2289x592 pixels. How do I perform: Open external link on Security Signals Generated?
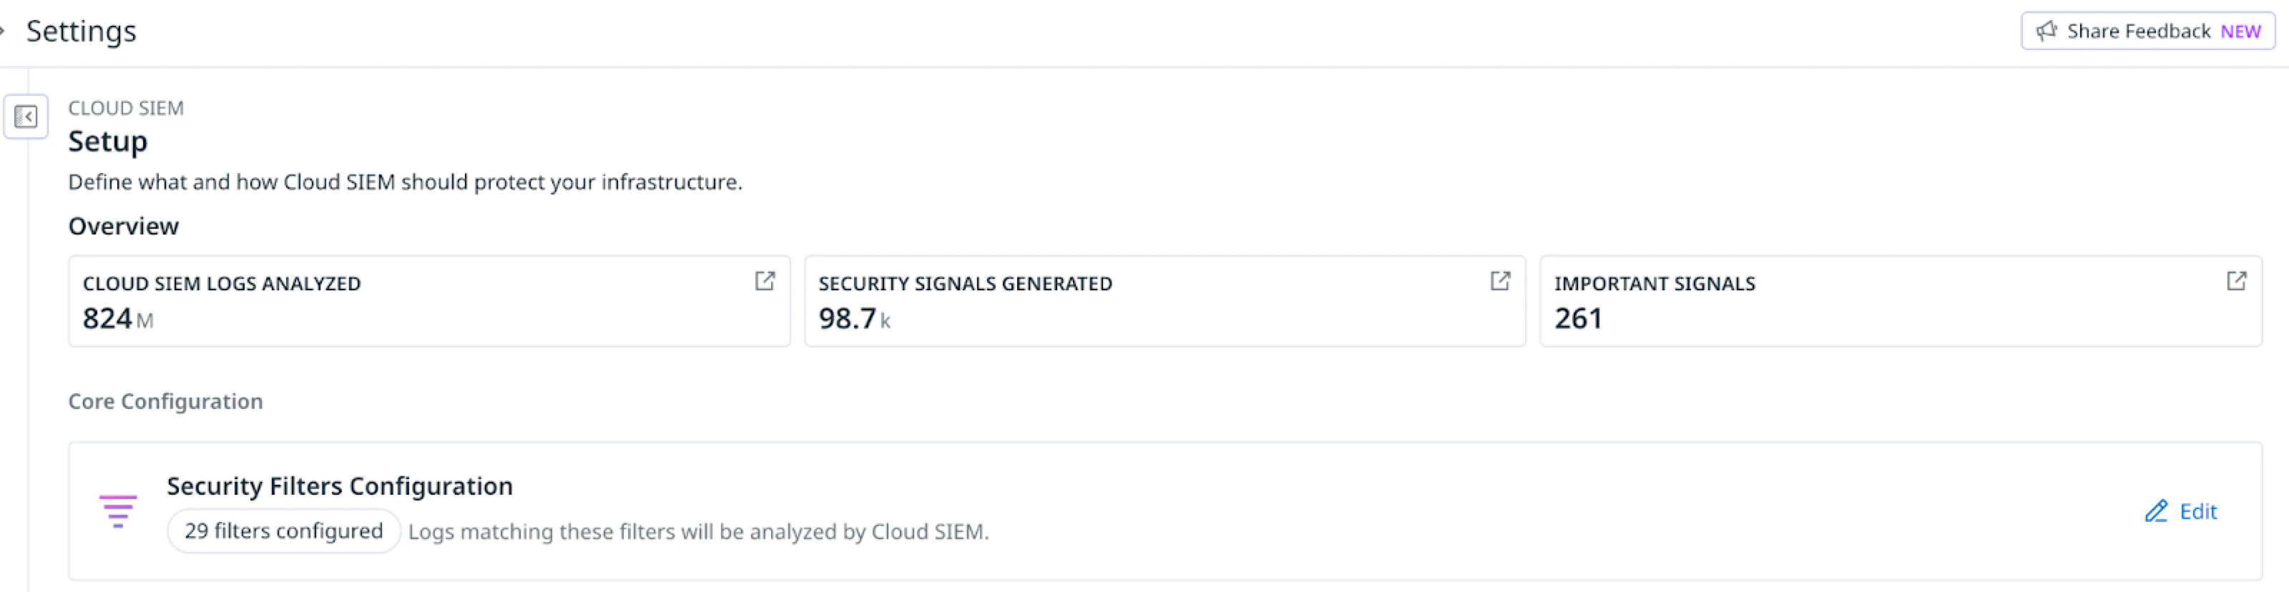pos(1500,280)
